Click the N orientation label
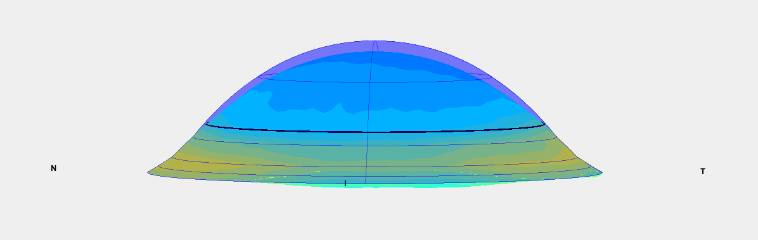This screenshot has height=240, width=758. point(54,168)
